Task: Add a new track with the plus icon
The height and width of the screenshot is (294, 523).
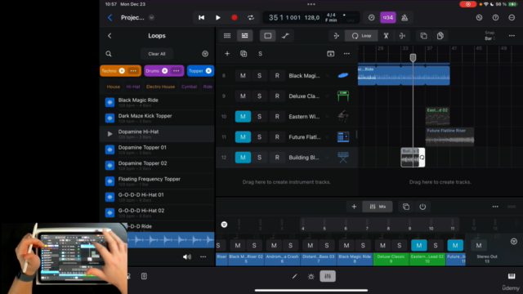Action: pyautogui.click(x=227, y=54)
